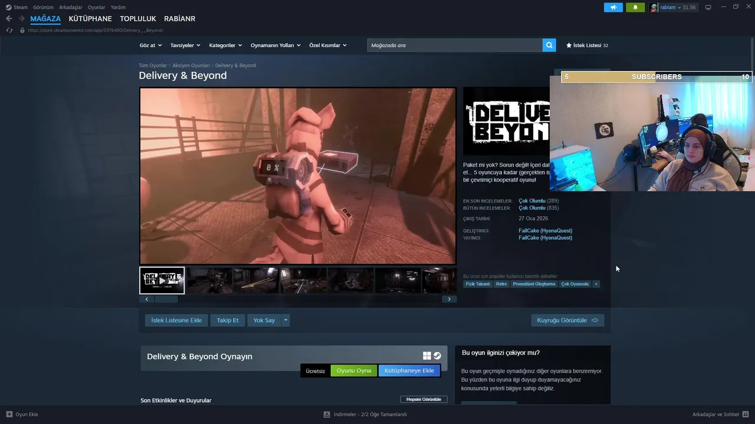Open the Oyunlar menu
The image size is (755, 424).
(97, 7)
